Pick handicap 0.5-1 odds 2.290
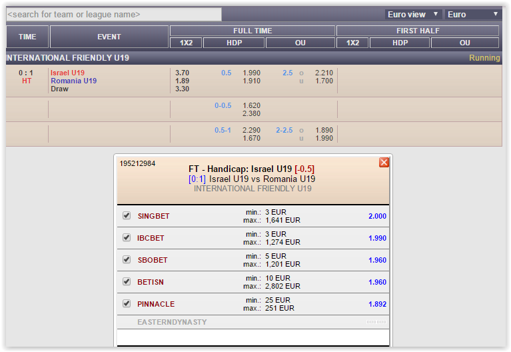The image size is (511, 352). click(x=251, y=130)
